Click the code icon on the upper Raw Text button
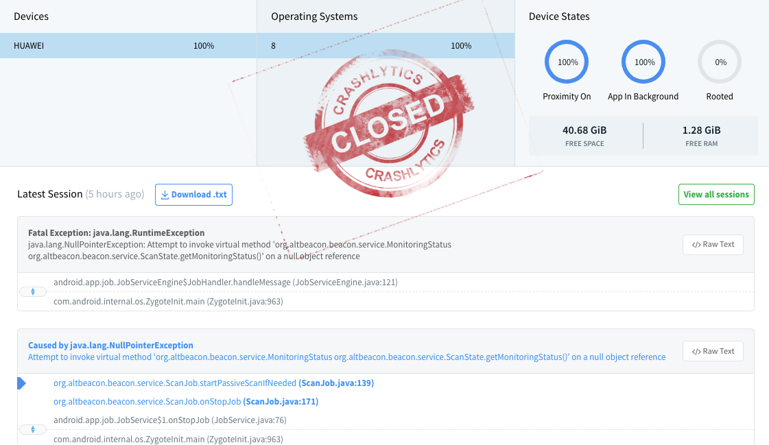Viewport: 769px width, 445px height. [698, 244]
